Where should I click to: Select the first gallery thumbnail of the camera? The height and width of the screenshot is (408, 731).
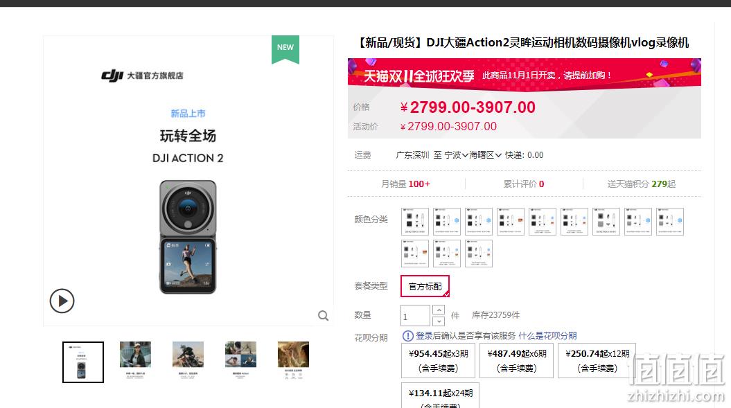83,362
